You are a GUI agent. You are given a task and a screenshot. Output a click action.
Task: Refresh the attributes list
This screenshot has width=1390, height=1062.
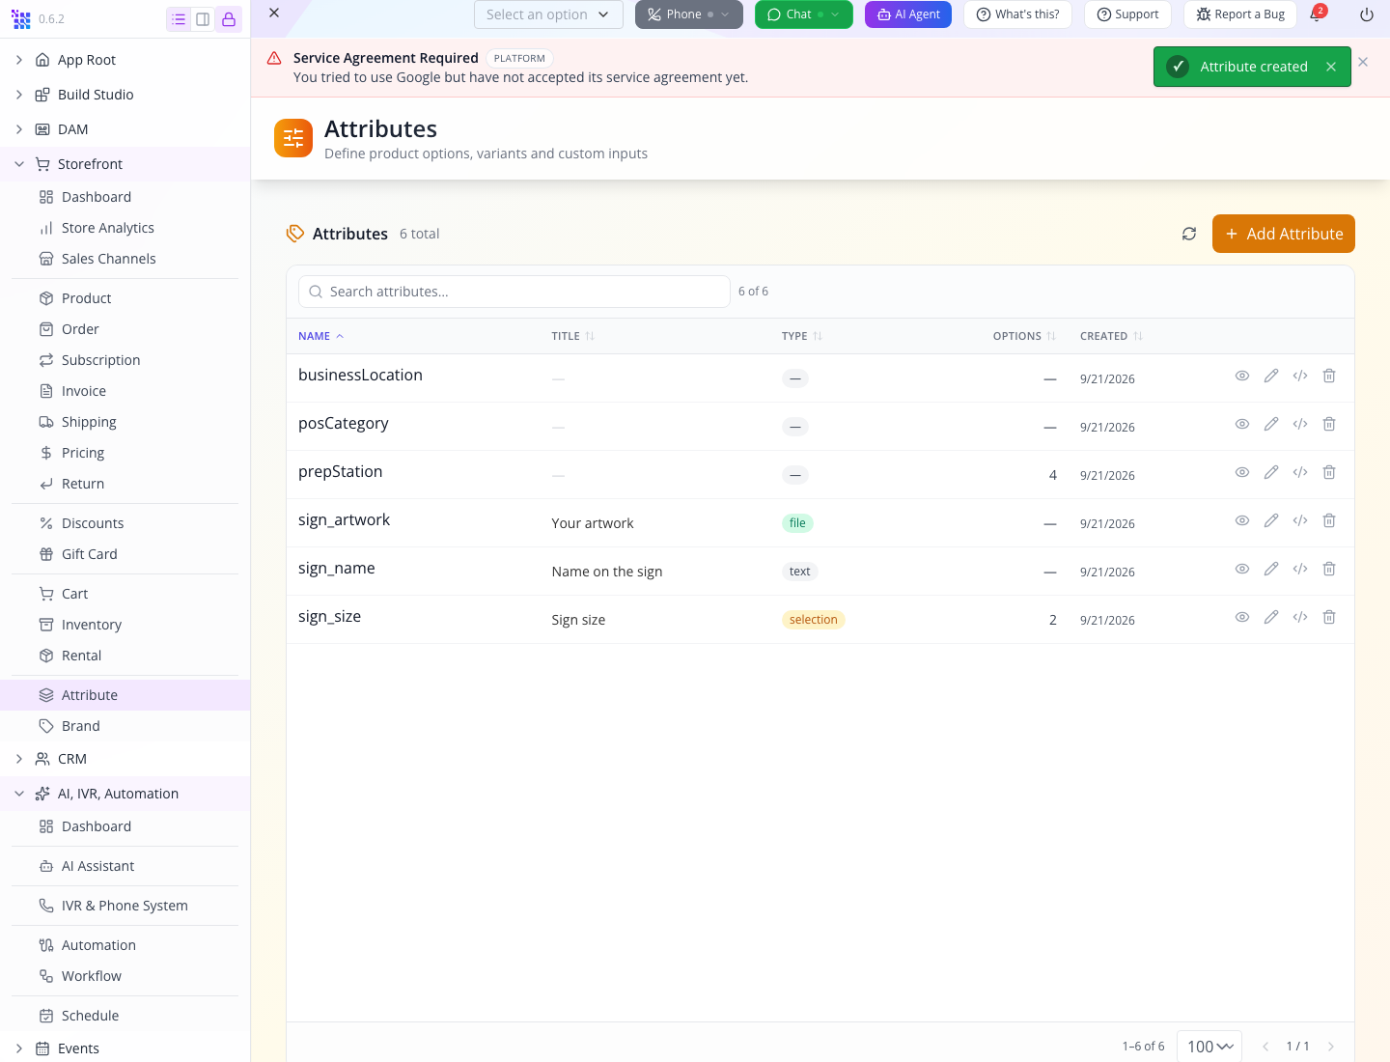point(1189,234)
